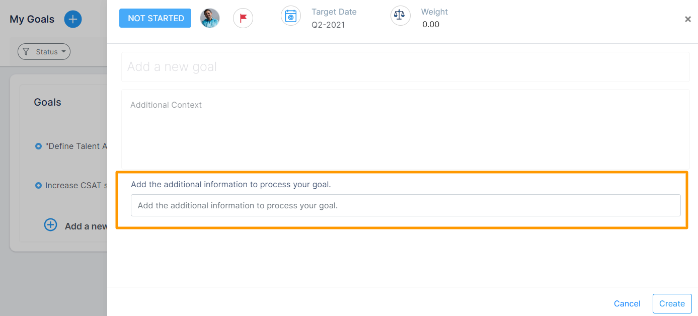698x316 pixels.
Task: Click the Weight balance scale icon
Action: point(400,15)
